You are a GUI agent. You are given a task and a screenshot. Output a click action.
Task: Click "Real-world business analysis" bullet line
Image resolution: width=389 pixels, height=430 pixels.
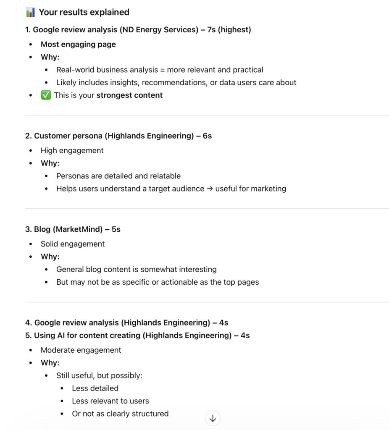pos(160,70)
